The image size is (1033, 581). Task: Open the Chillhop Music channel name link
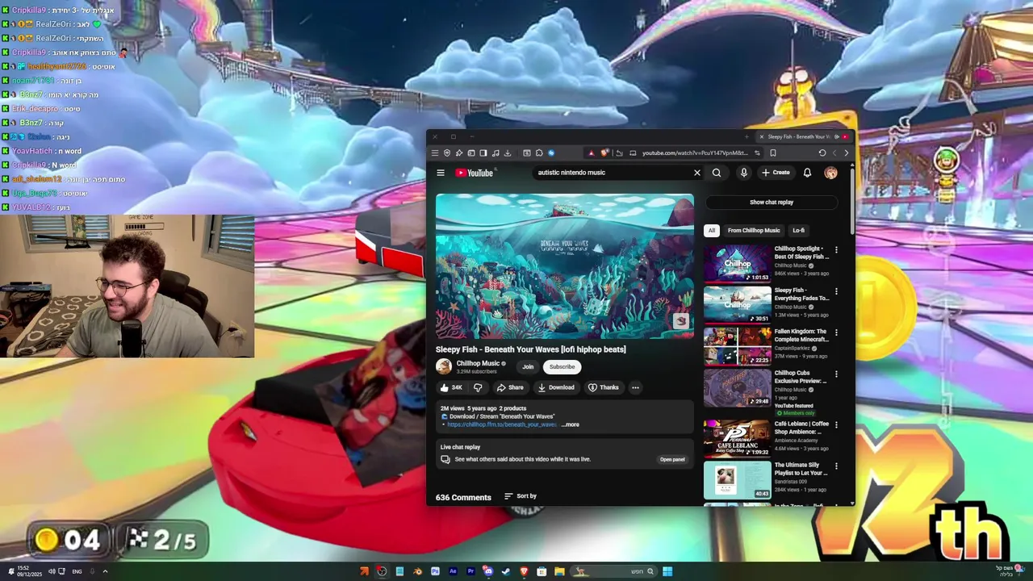pyautogui.click(x=478, y=363)
